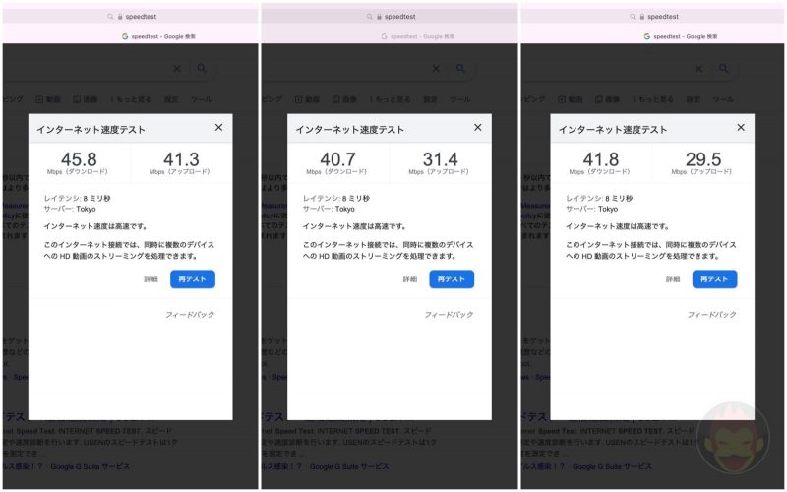Image resolution: width=787 pixels, height=492 pixels.
Task: Close the speed test dialog showing 40.7 Mbps
Action: point(478,128)
